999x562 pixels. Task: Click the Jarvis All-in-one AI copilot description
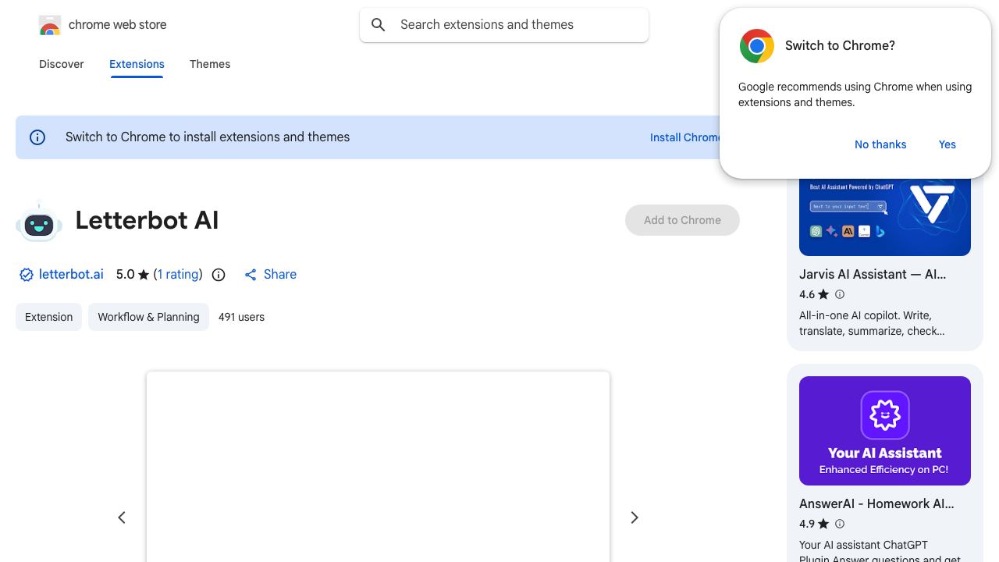872,323
